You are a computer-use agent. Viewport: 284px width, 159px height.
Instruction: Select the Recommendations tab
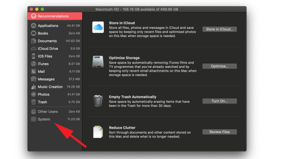pyautogui.click(x=55, y=16)
